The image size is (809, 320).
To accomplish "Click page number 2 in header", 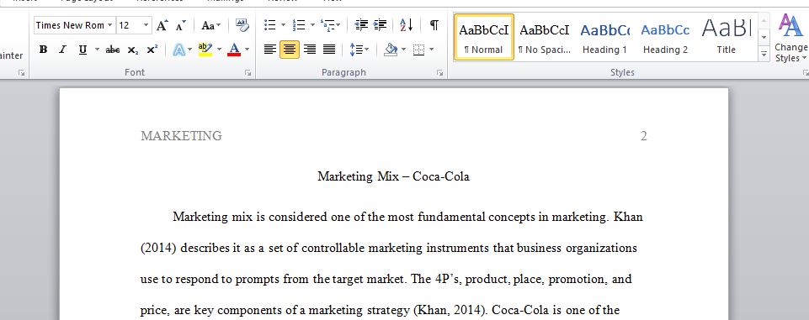I will [x=643, y=136].
